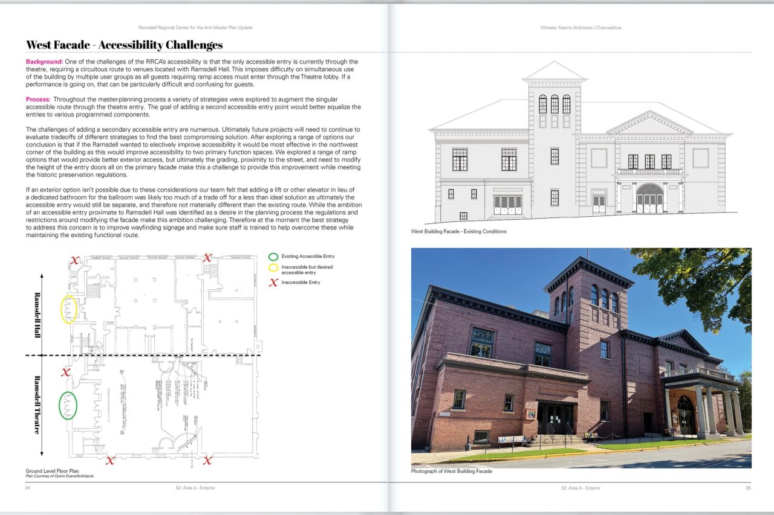
Task: Click red X at floor plan's bottom-right edge
Action: (x=207, y=461)
